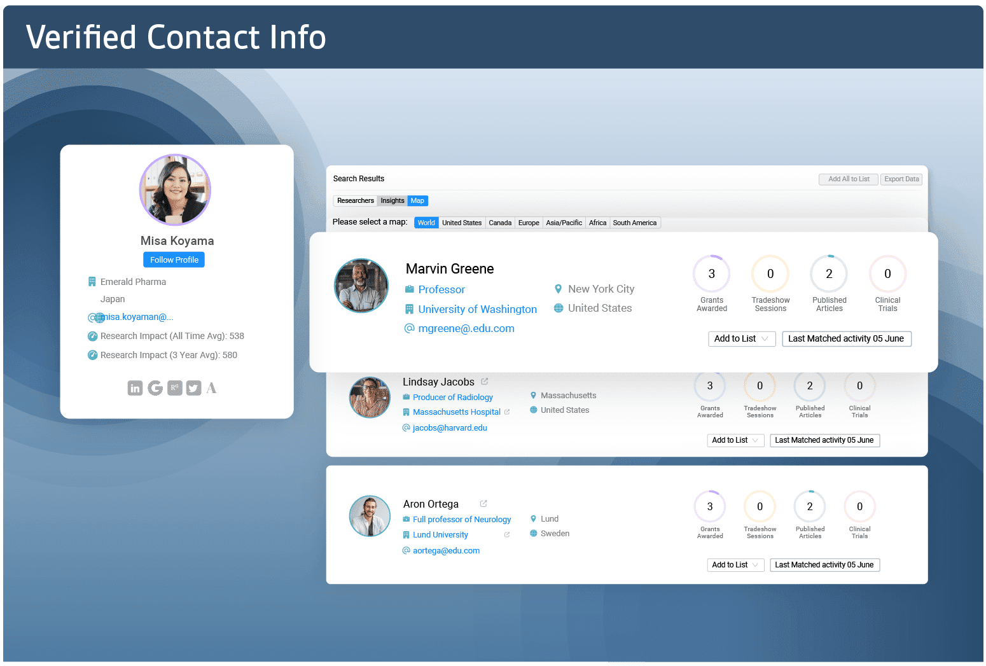Click the Follow Profile button
986x666 pixels.
point(174,260)
